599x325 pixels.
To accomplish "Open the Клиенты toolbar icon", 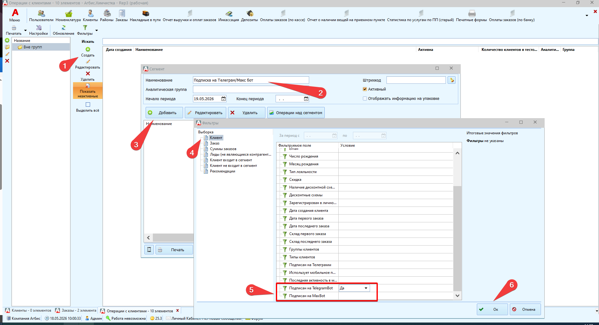I will (90, 16).
